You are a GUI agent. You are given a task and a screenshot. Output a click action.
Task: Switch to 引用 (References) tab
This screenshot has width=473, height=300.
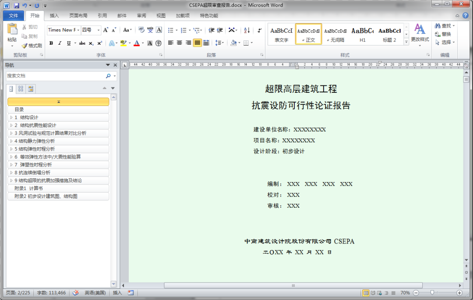102,16
